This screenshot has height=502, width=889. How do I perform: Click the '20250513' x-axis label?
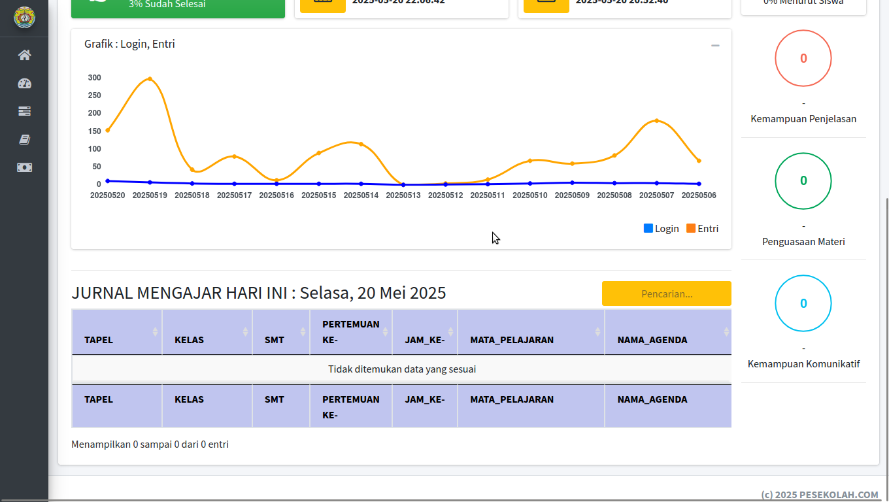[403, 195]
